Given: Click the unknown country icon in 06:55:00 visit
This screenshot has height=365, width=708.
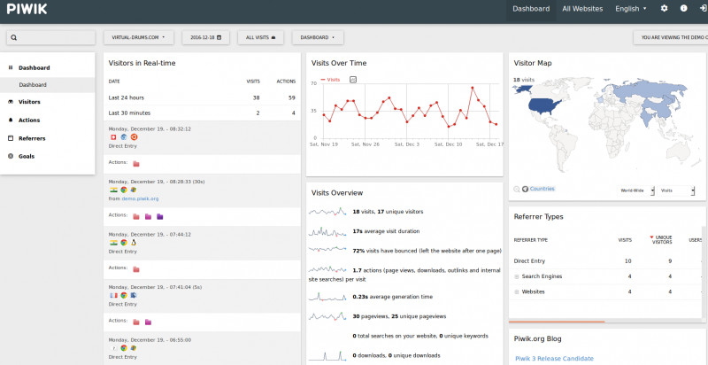Looking at the screenshot, I should coord(113,348).
